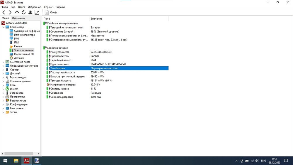Select the Датчики sensor icon

(x=11, y=58)
